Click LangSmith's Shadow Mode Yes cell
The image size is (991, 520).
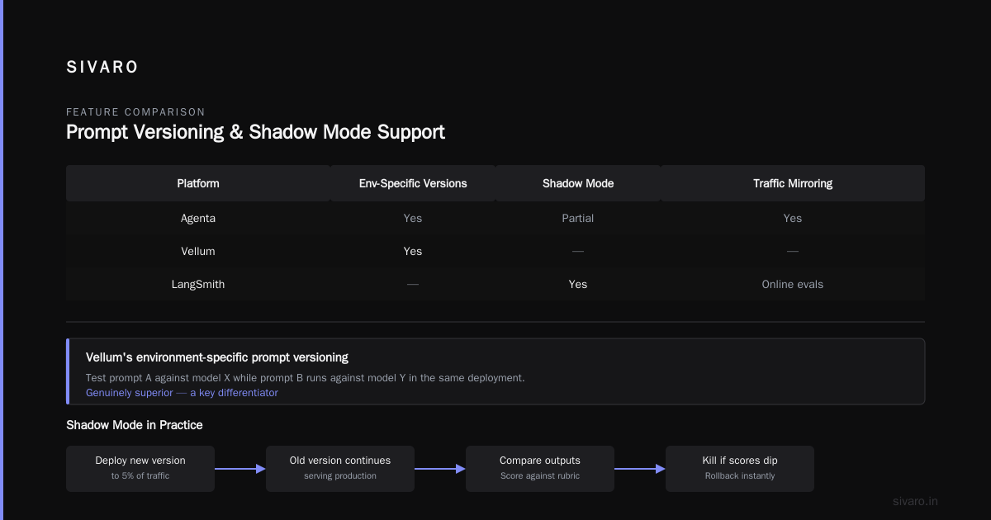[x=578, y=285]
